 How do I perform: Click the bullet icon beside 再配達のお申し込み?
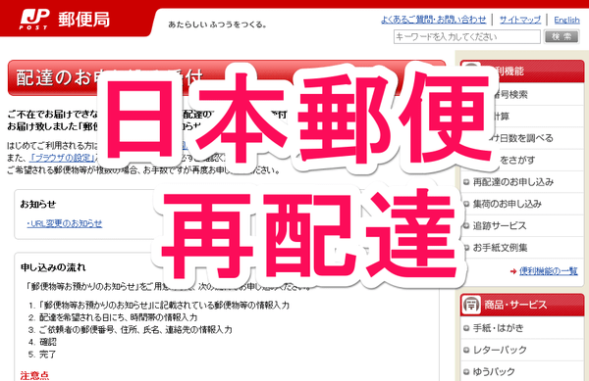click(x=466, y=182)
